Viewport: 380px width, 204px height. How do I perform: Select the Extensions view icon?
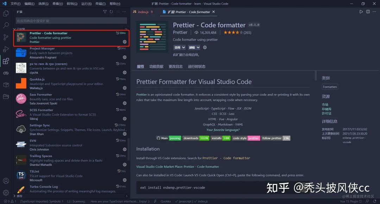(6, 61)
